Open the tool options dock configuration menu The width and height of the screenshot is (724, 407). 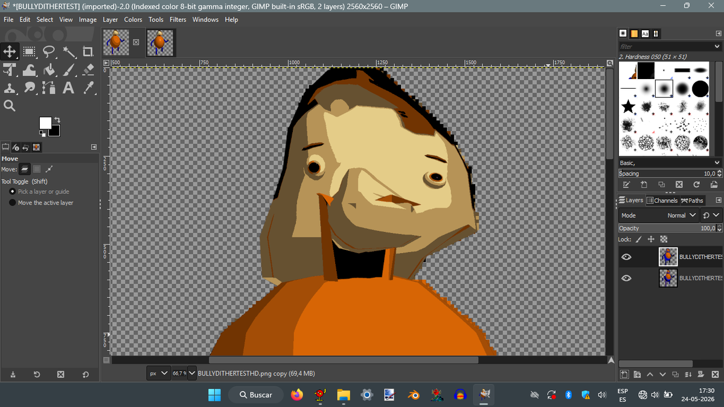[94, 147]
